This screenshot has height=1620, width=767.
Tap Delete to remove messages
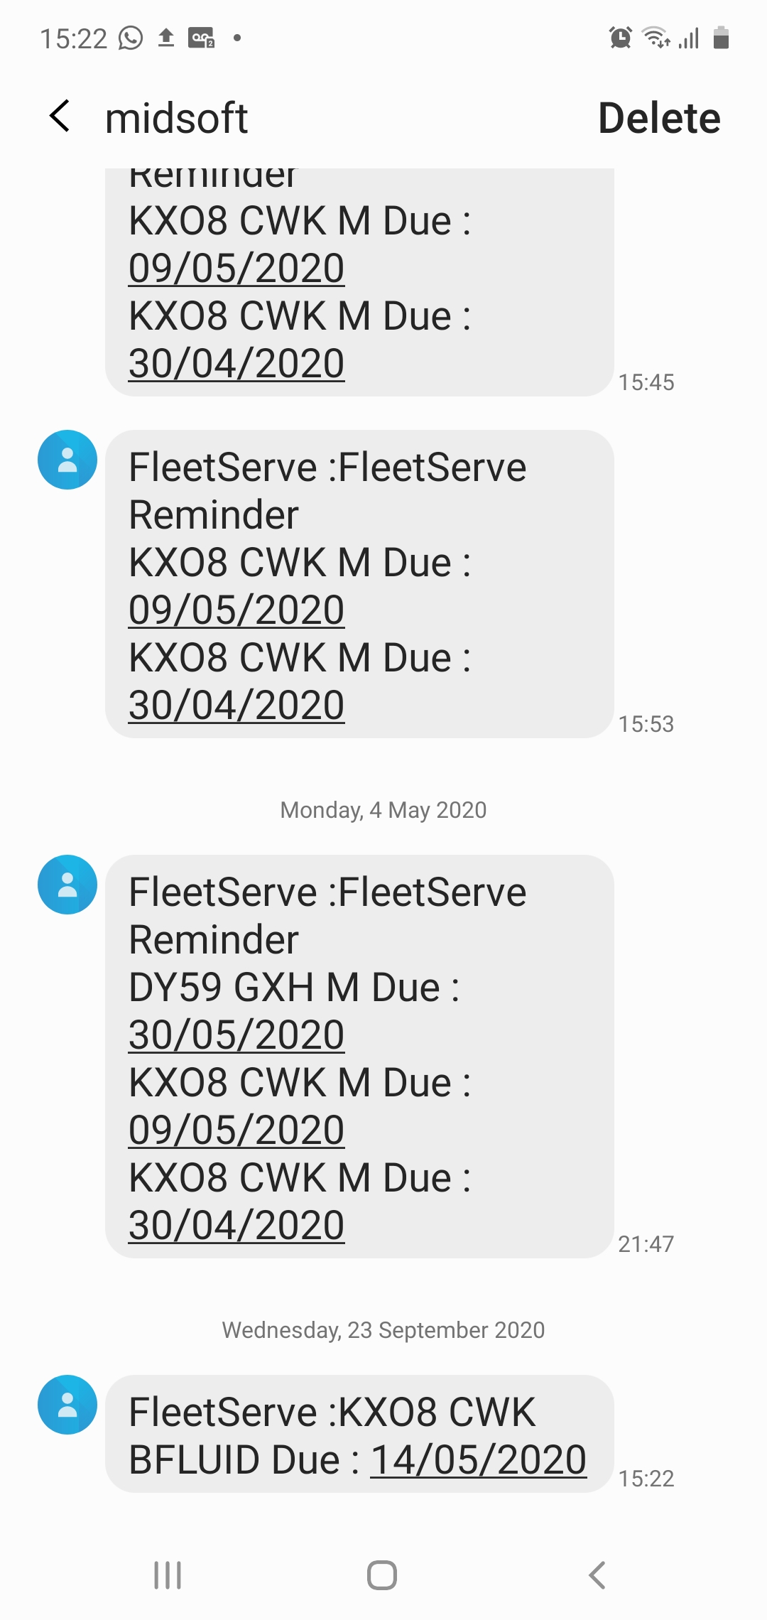coord(659,116)
